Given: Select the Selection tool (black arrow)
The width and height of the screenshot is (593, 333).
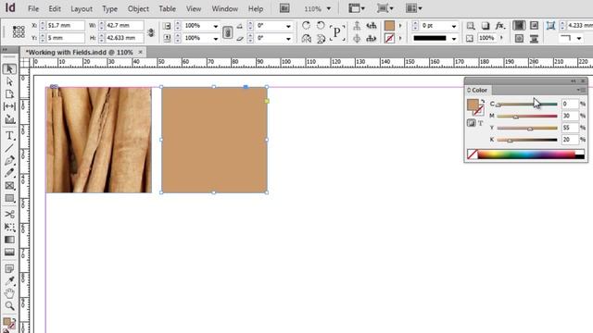Looking at the screenshot, I should (x=9, y=69).
